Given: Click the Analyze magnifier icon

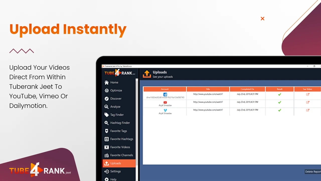Looking at the screenshot, I should pyautogui.click(x=106, y=107).
